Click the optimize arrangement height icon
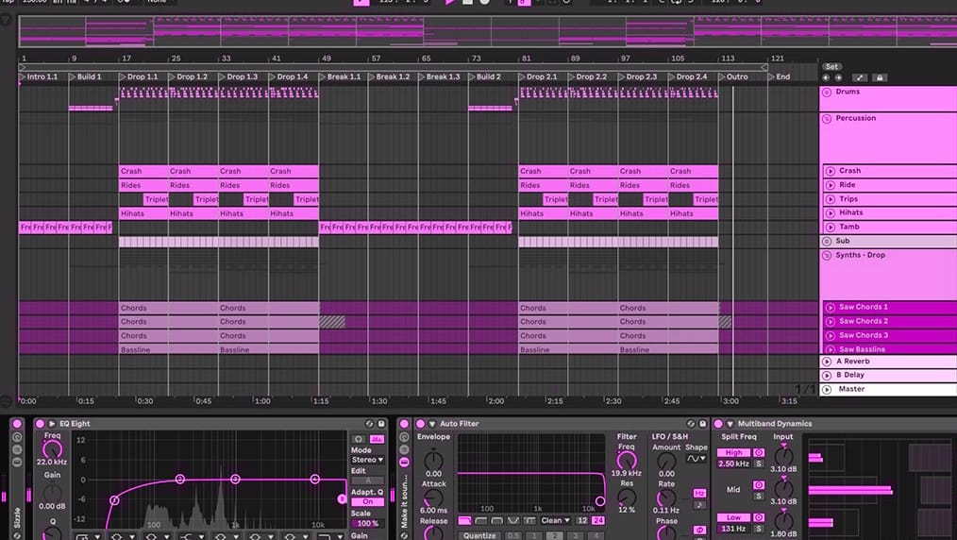This screenshot has height=540, width=957. (860, 77)
